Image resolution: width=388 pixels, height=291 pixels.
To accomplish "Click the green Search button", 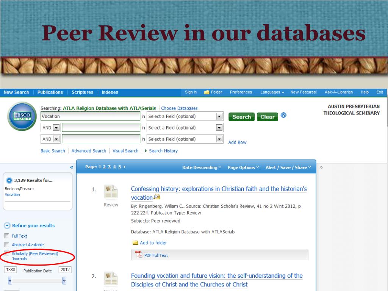I will [241, 117].
